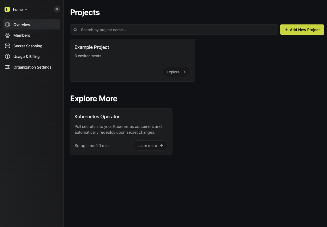Click the Add New Project button
Image resolution: width=327 pixels, height=227 pixels.
click(302, 30)
